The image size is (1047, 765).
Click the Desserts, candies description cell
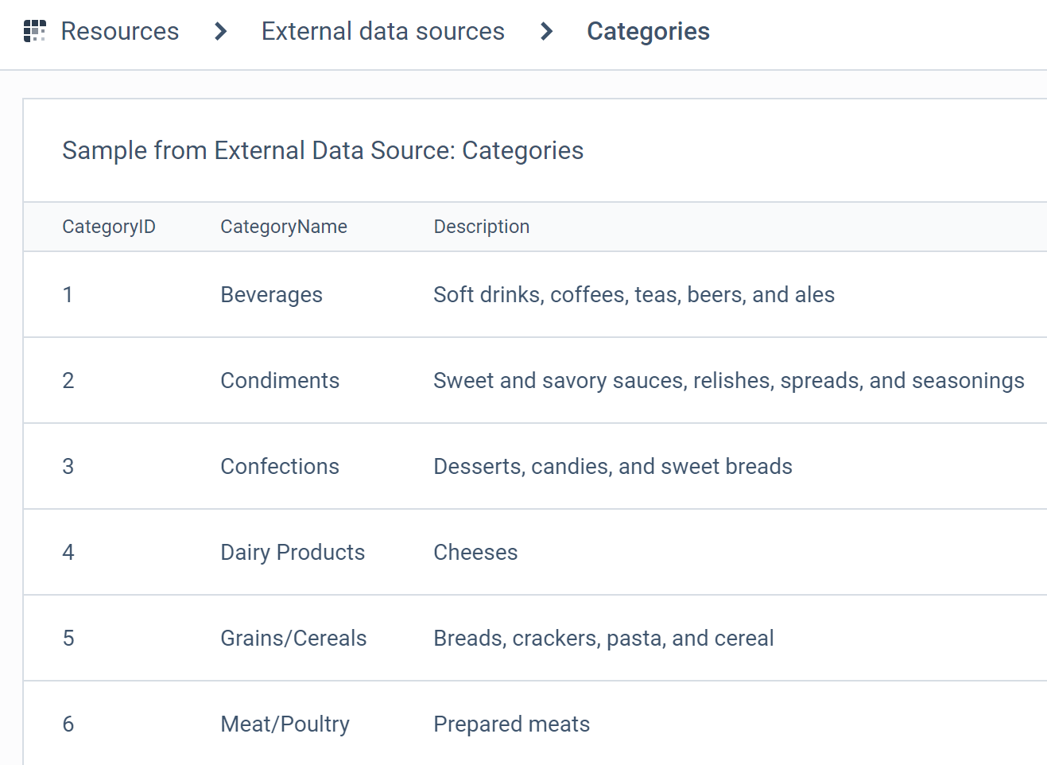pyautogui.click(x=612, y=466)
